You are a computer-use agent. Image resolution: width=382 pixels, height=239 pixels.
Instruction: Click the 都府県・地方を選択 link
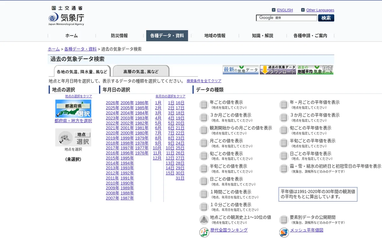click(73, 121)
